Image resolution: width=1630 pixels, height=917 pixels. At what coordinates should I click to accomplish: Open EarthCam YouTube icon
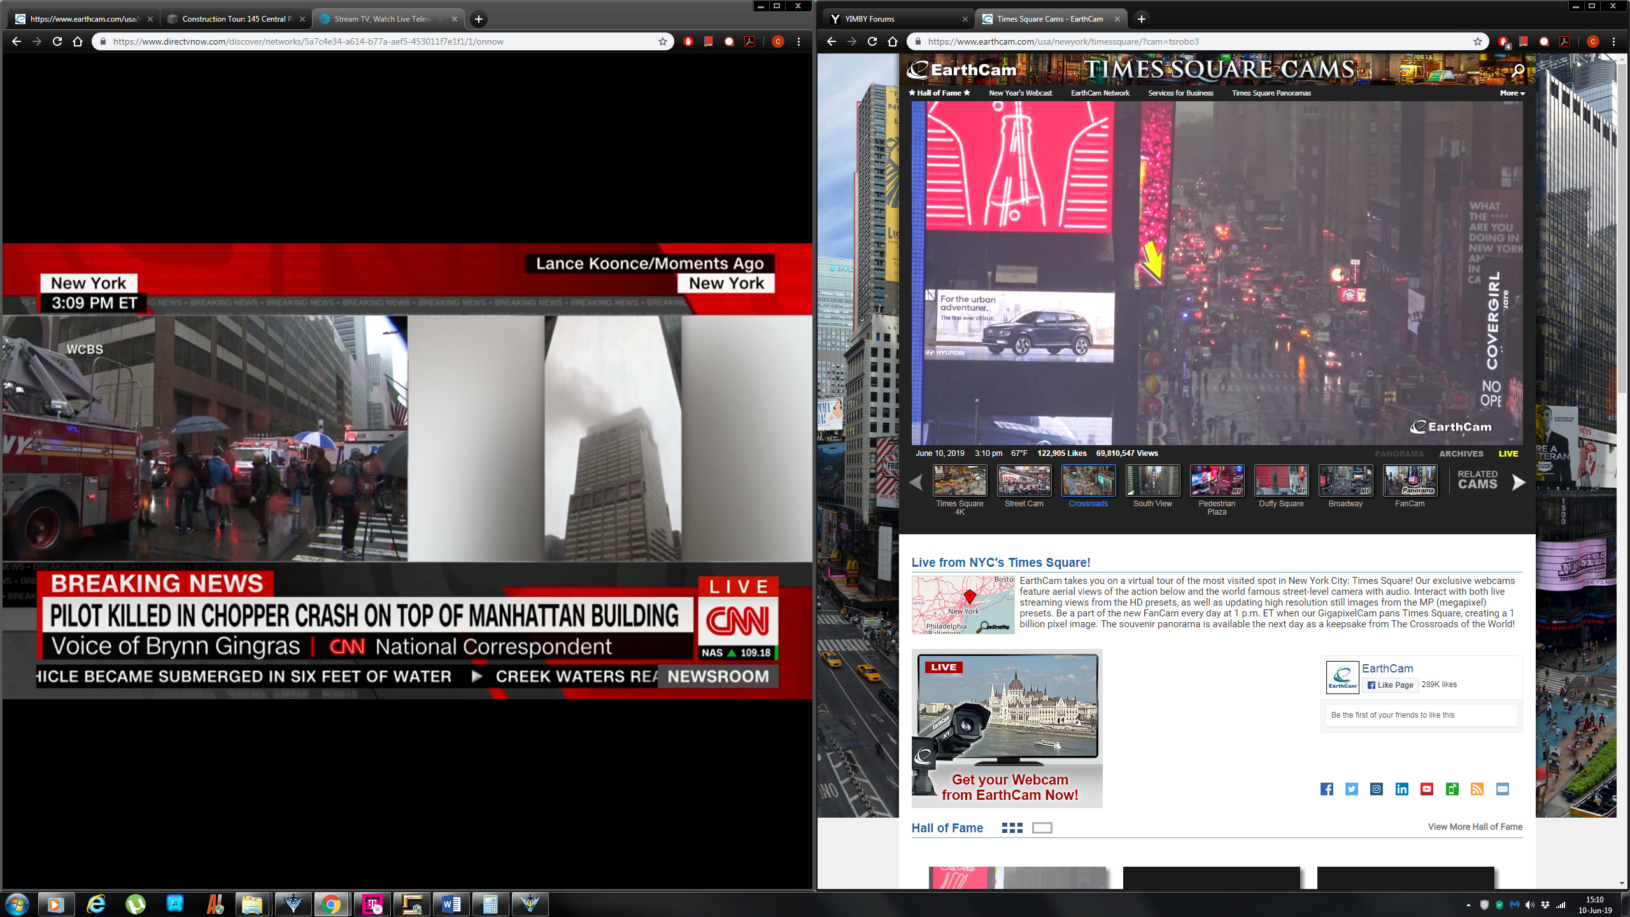point(1427,789)
